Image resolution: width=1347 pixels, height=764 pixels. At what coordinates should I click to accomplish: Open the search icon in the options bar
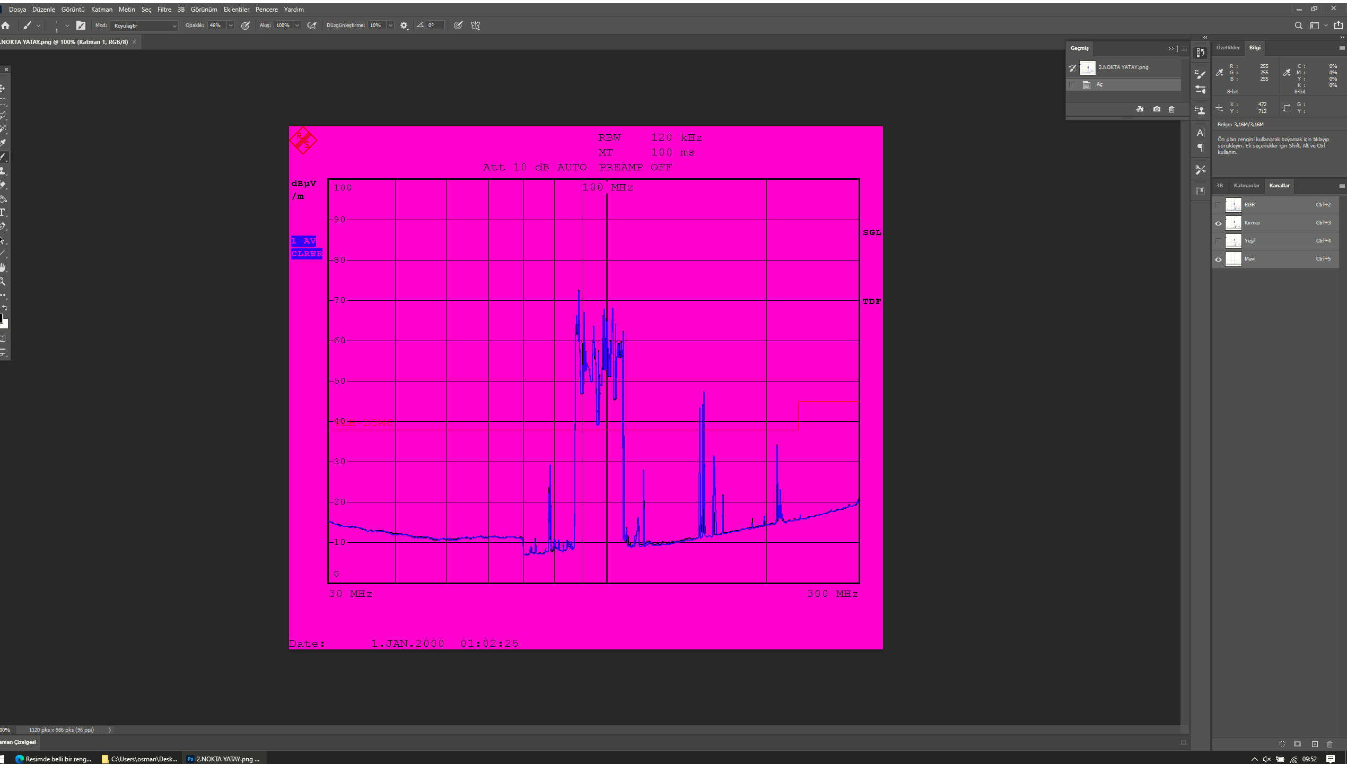coord(1299,25)
